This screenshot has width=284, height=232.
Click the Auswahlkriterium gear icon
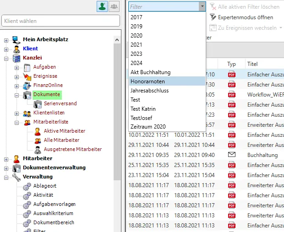[x=27, y=214]
